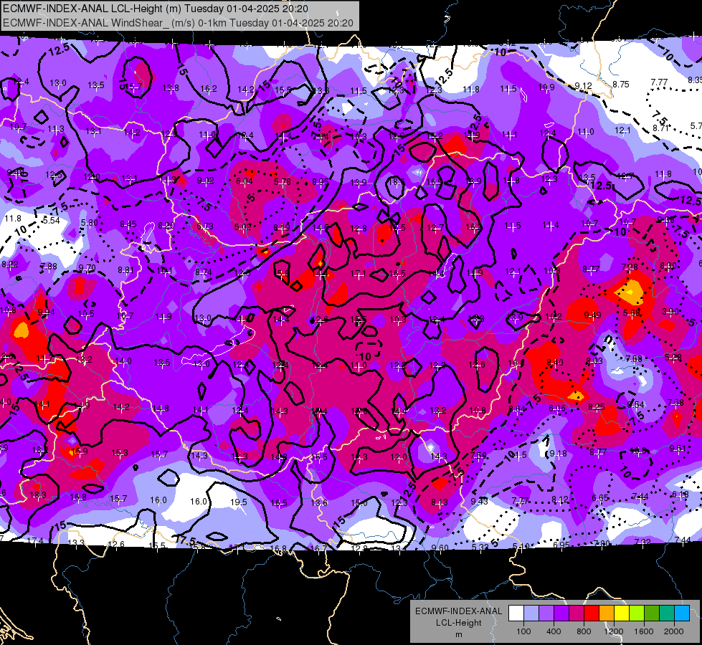Click the legend scale value 1600
The width and height of the screenshot is (702, 645).
pyautogui.click(x=643, y=631)
